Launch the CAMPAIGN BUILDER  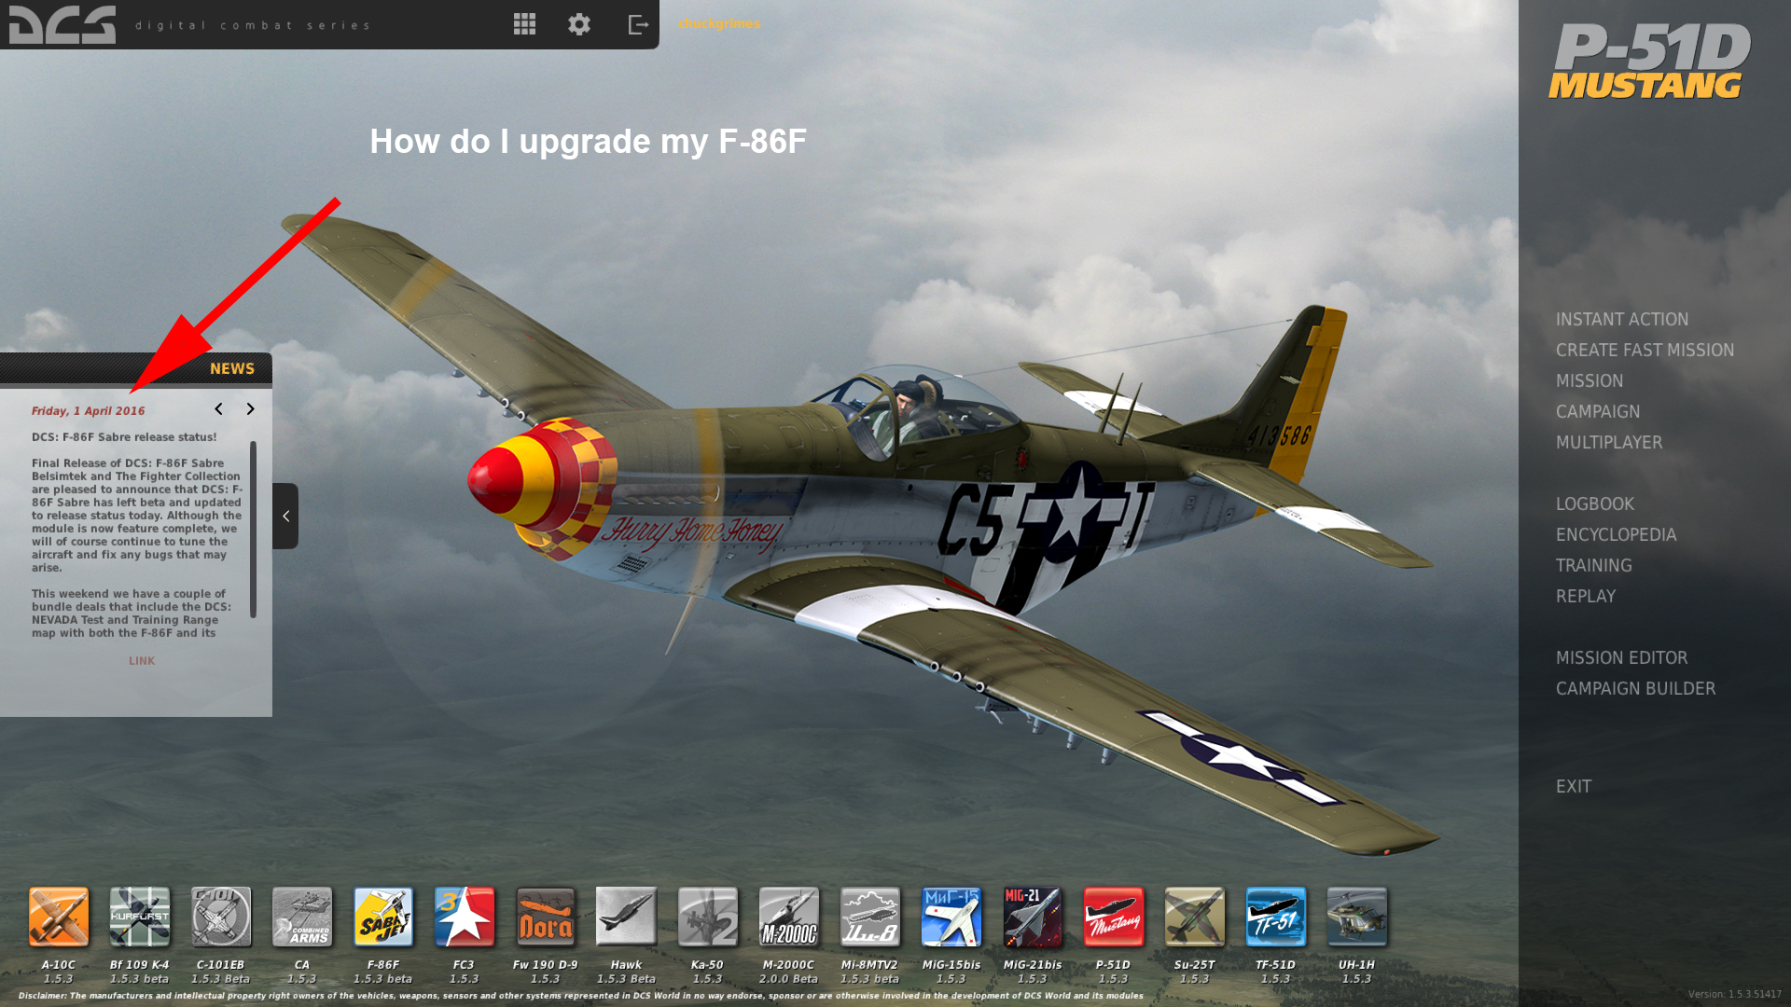pyautogui.click(x=1635, y=688)
